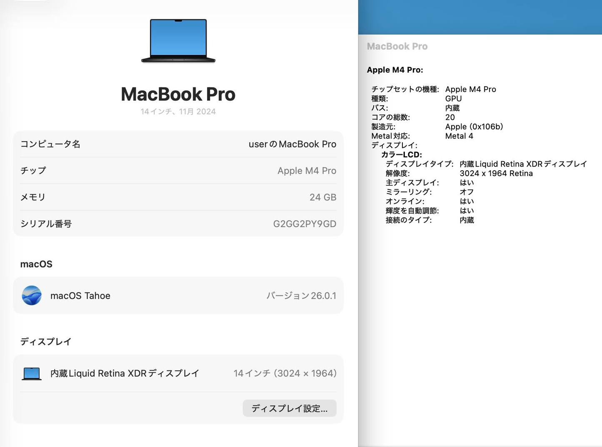602x447 pixels.
Task: Click report value 内蔵Liquid Retina XDRディスプレイ
Action: pyautogui.click(x=523, y=164)
